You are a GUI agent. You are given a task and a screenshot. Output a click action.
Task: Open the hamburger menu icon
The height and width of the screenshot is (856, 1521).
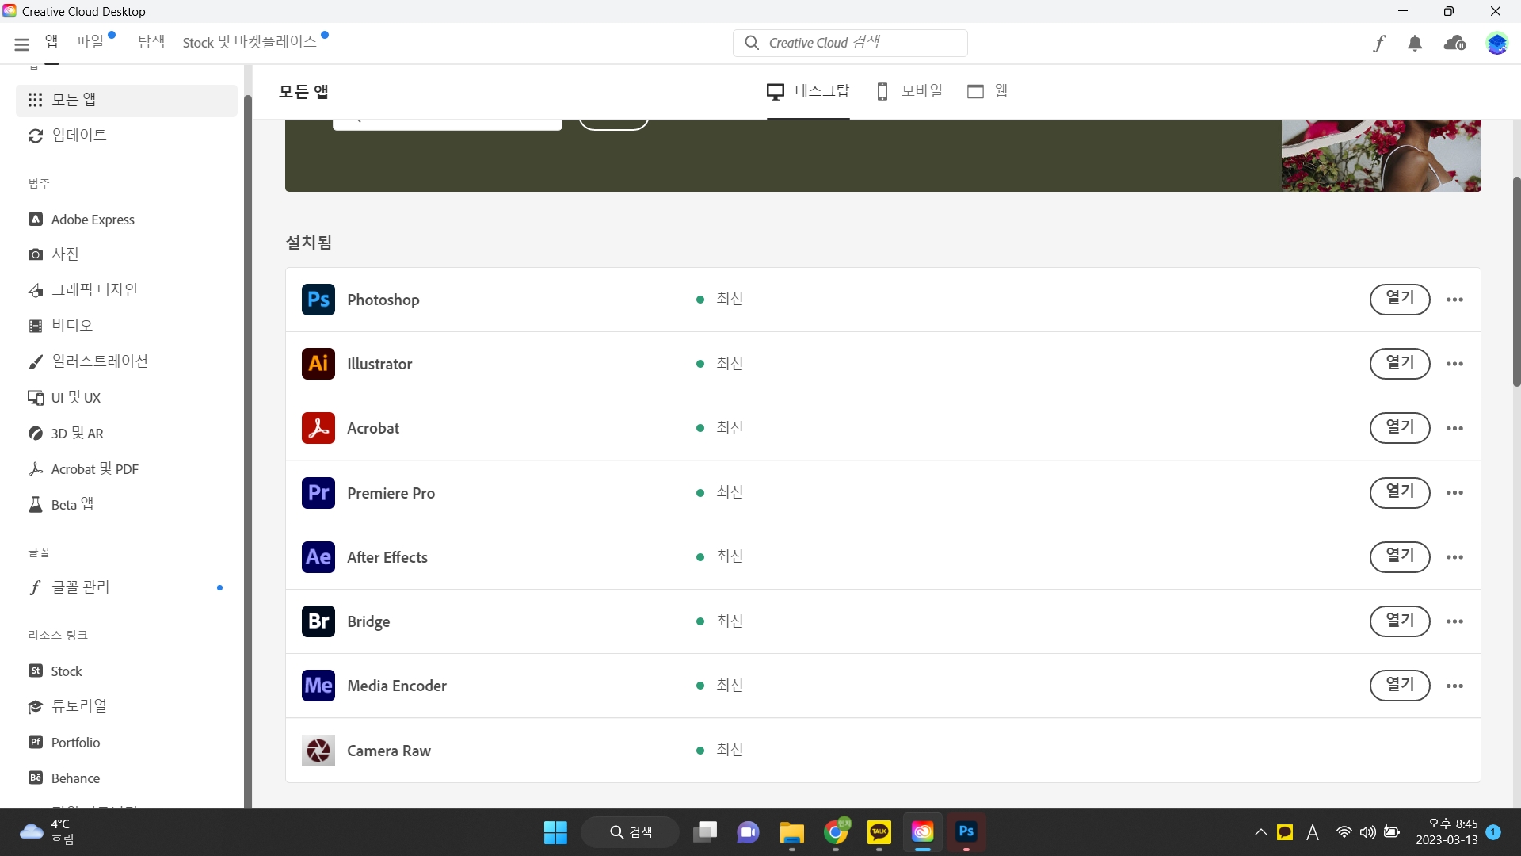pyautogui.click(x=21, y=44)
